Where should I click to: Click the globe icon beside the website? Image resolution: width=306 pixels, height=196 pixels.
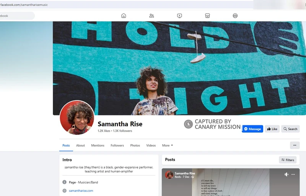click(64, 191)
